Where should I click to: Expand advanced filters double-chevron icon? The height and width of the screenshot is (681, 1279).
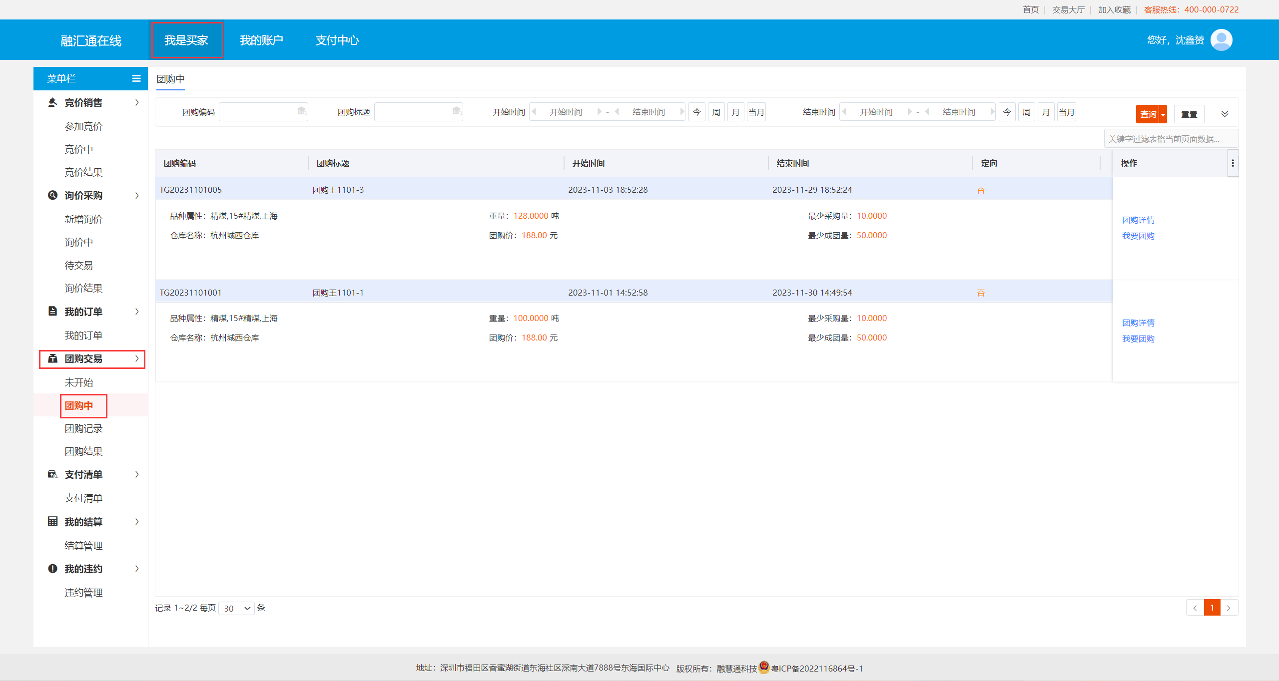pyautogui.click(x=1225, y=114)
